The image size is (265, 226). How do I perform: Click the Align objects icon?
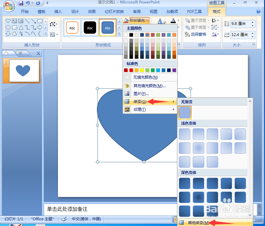click(x=214, y=21)
